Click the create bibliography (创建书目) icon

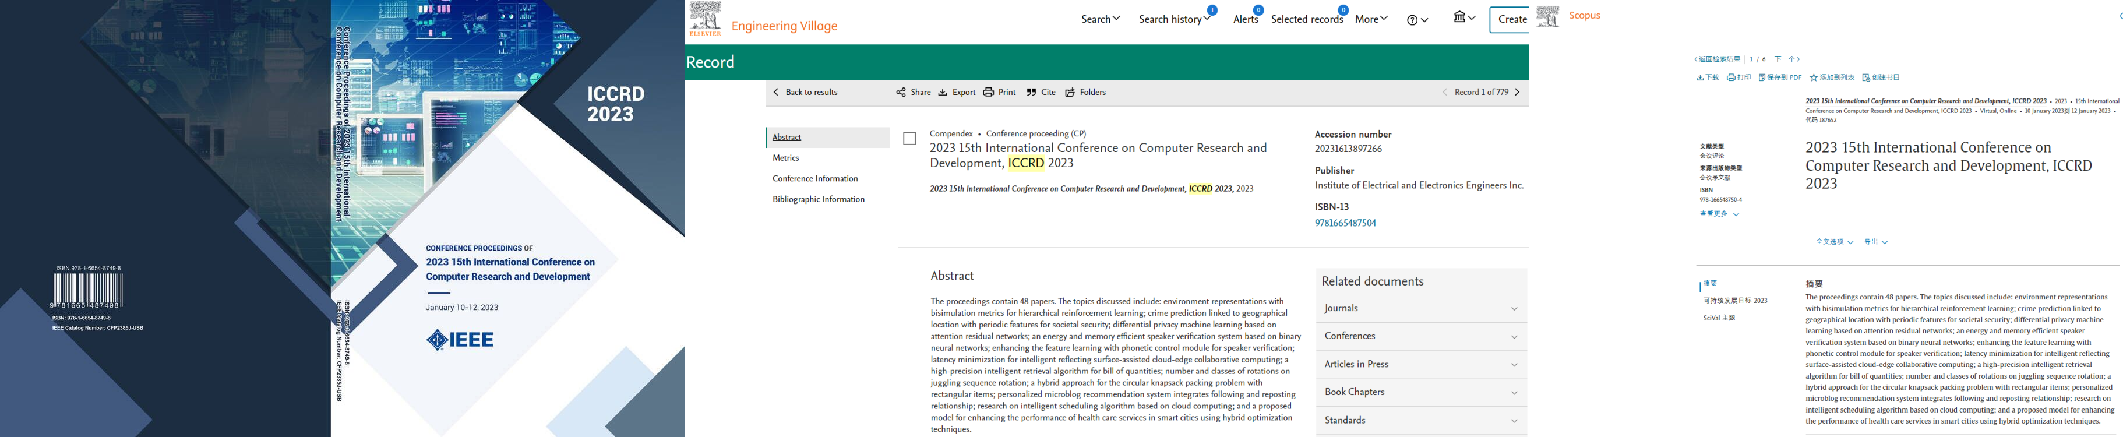click(1867, 77)
